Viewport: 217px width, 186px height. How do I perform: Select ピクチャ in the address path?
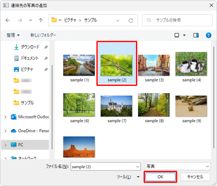click(70, 20)
